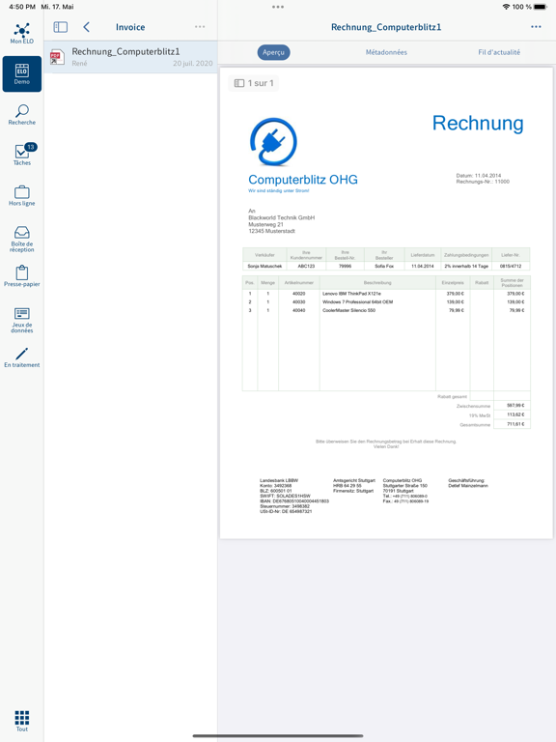
Task: Click the date 20 juil. 2020
Action: coord(192,64)
